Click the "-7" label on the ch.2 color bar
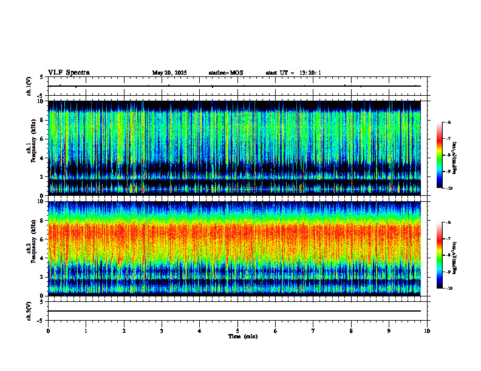Viewport: 481px width, 371px height. coord(448,239)
